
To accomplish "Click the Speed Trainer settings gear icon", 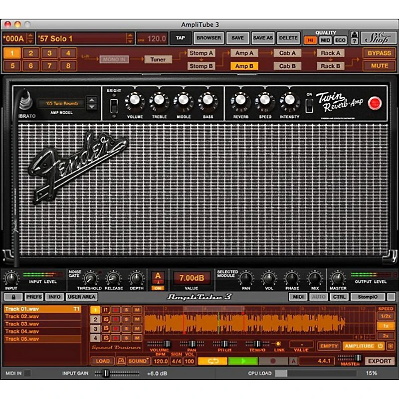I will pos(391,346).
